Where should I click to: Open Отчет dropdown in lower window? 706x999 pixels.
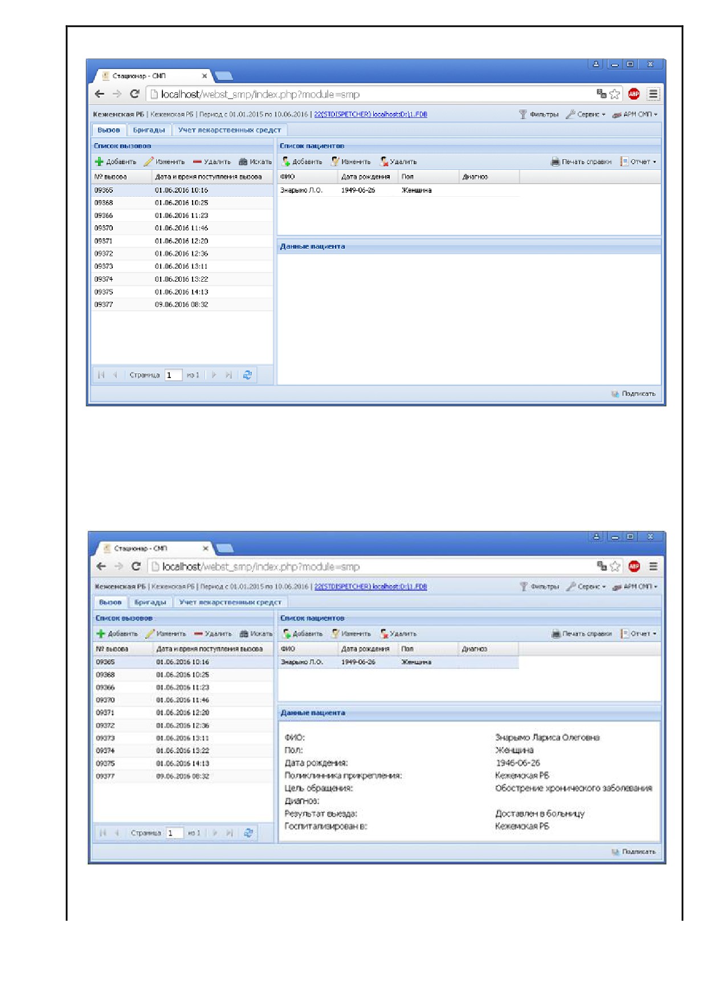tap(639, 633)
